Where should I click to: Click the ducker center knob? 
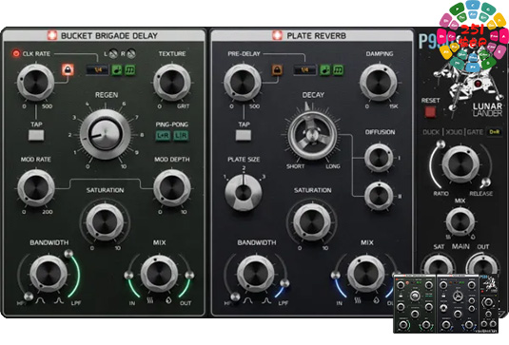coord(460,164)
